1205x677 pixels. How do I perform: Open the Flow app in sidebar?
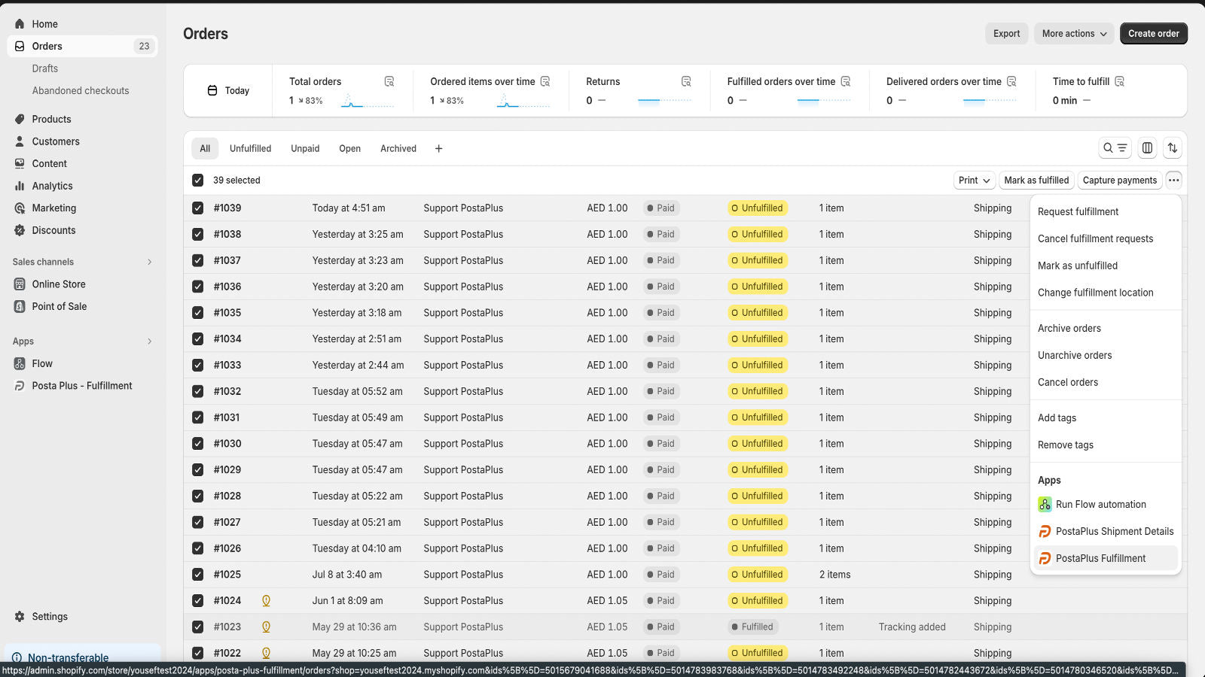pyautogui.click(x=41, y=363)
